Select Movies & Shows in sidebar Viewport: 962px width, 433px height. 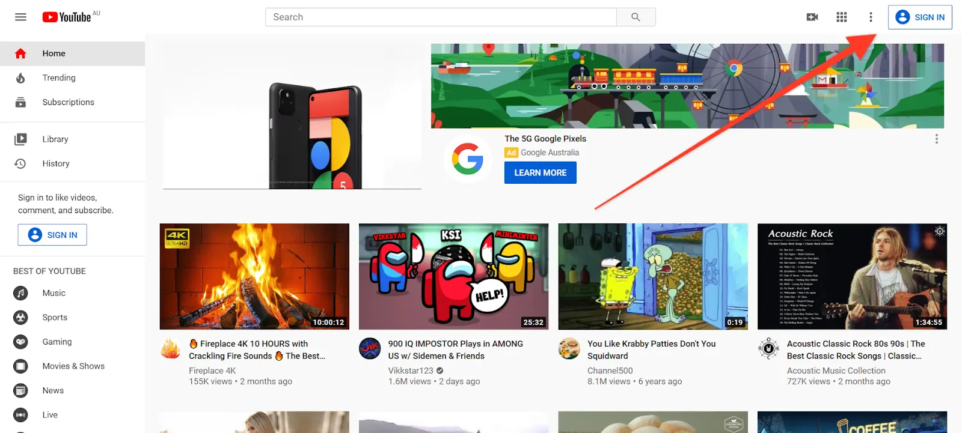tap(72, 366)
